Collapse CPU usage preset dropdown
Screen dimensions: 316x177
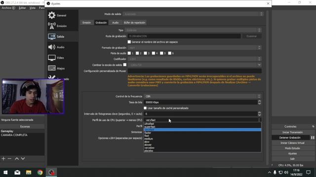point(202,120)
